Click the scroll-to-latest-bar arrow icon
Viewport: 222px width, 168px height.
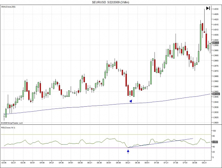[208, 9]
